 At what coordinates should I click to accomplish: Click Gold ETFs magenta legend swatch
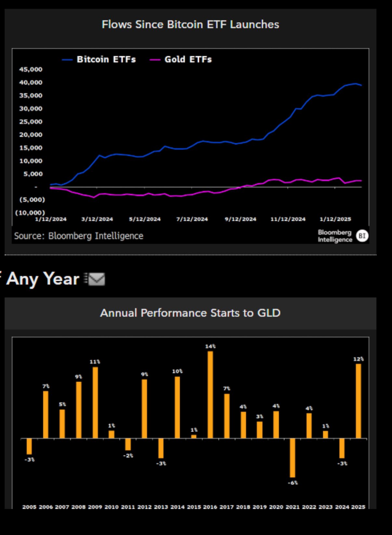[x=155, y=60]
